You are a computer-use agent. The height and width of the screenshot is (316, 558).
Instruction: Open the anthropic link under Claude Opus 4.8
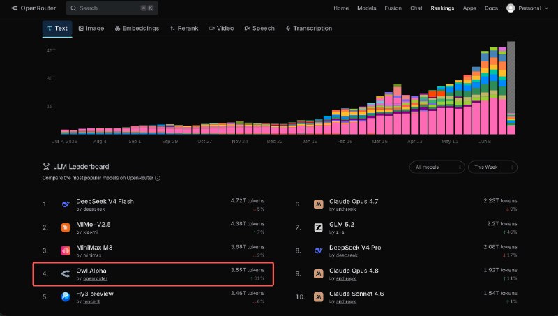[346, 278]
